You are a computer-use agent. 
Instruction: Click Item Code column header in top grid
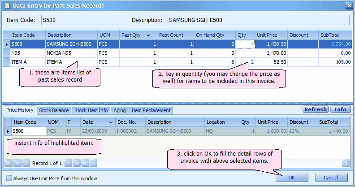coord(28,35)
